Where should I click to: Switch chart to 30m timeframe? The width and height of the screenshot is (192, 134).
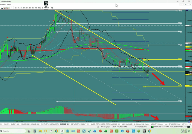click(30, 8)
